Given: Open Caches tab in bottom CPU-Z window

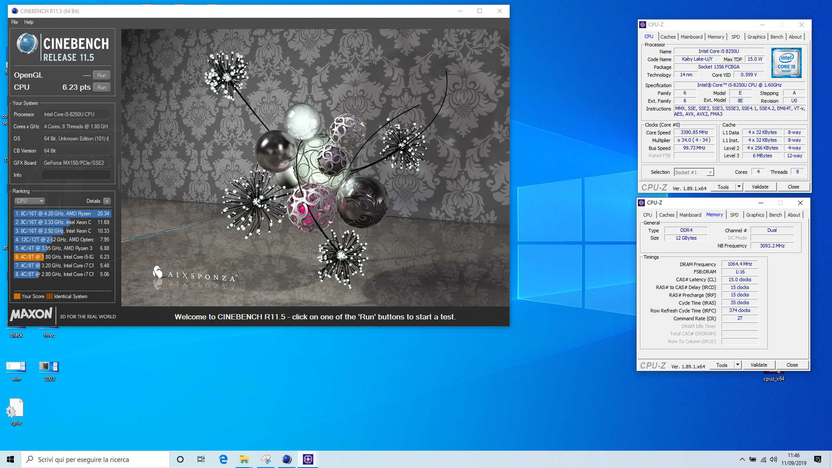Looking at the screenshot, I should pyautogui.click(x=666, y=215).
